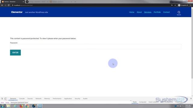
Task: Bookmark this page with star icon
Action: tap(175, 5)
